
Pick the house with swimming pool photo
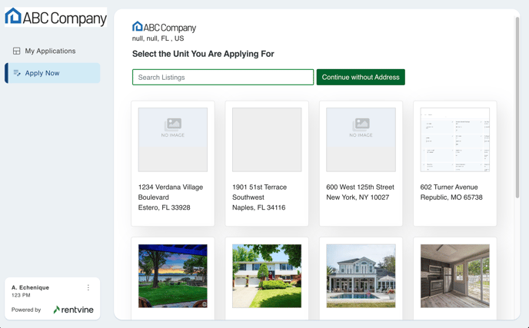coord(361,276)
